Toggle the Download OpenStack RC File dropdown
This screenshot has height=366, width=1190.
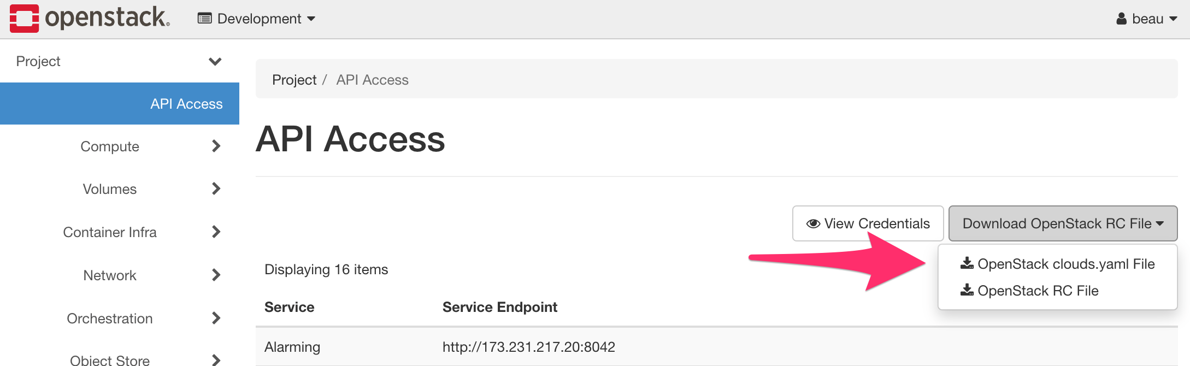click(x=1063, y=223)
